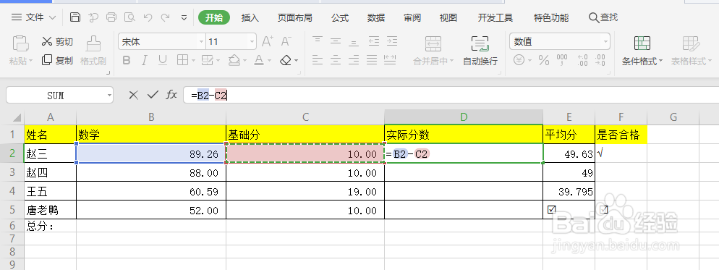This screenshot has height=270, width=719.
Task: Click the Paste clipboard icon
Action: (21, 43)
